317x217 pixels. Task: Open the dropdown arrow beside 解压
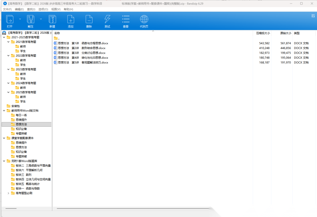(41, 19)
